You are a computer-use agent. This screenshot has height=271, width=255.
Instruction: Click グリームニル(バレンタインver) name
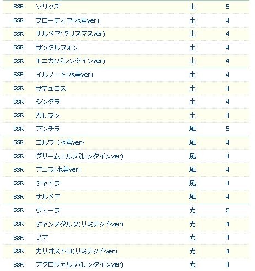click(x=79, y=156)
